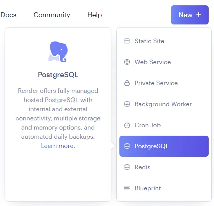Viewport: 214px width, 206px height.
Task: Click the Blueprint lines icon
Action: coord(127,188)
